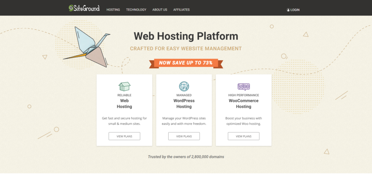Open the TECHNOLOGY menu
Image resolution: width=372 pixels, height=188 pixels.
[136, 10]
